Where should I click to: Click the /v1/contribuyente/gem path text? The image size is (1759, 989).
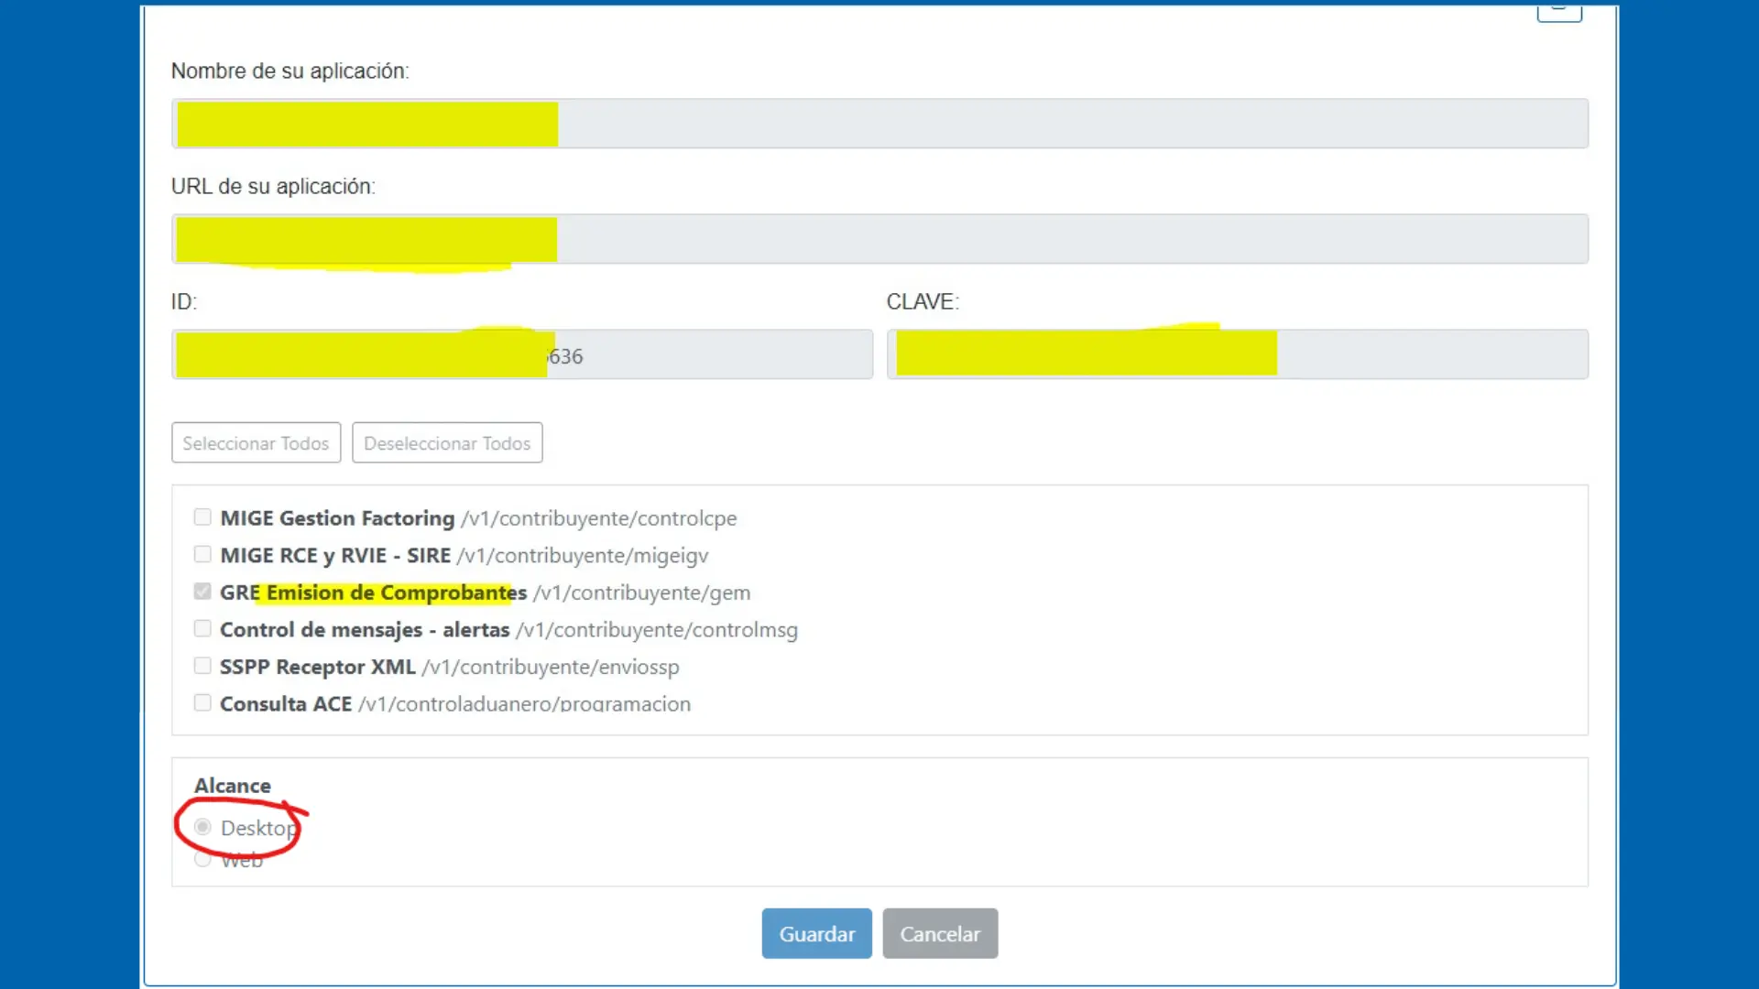click(x=641, y=593)
